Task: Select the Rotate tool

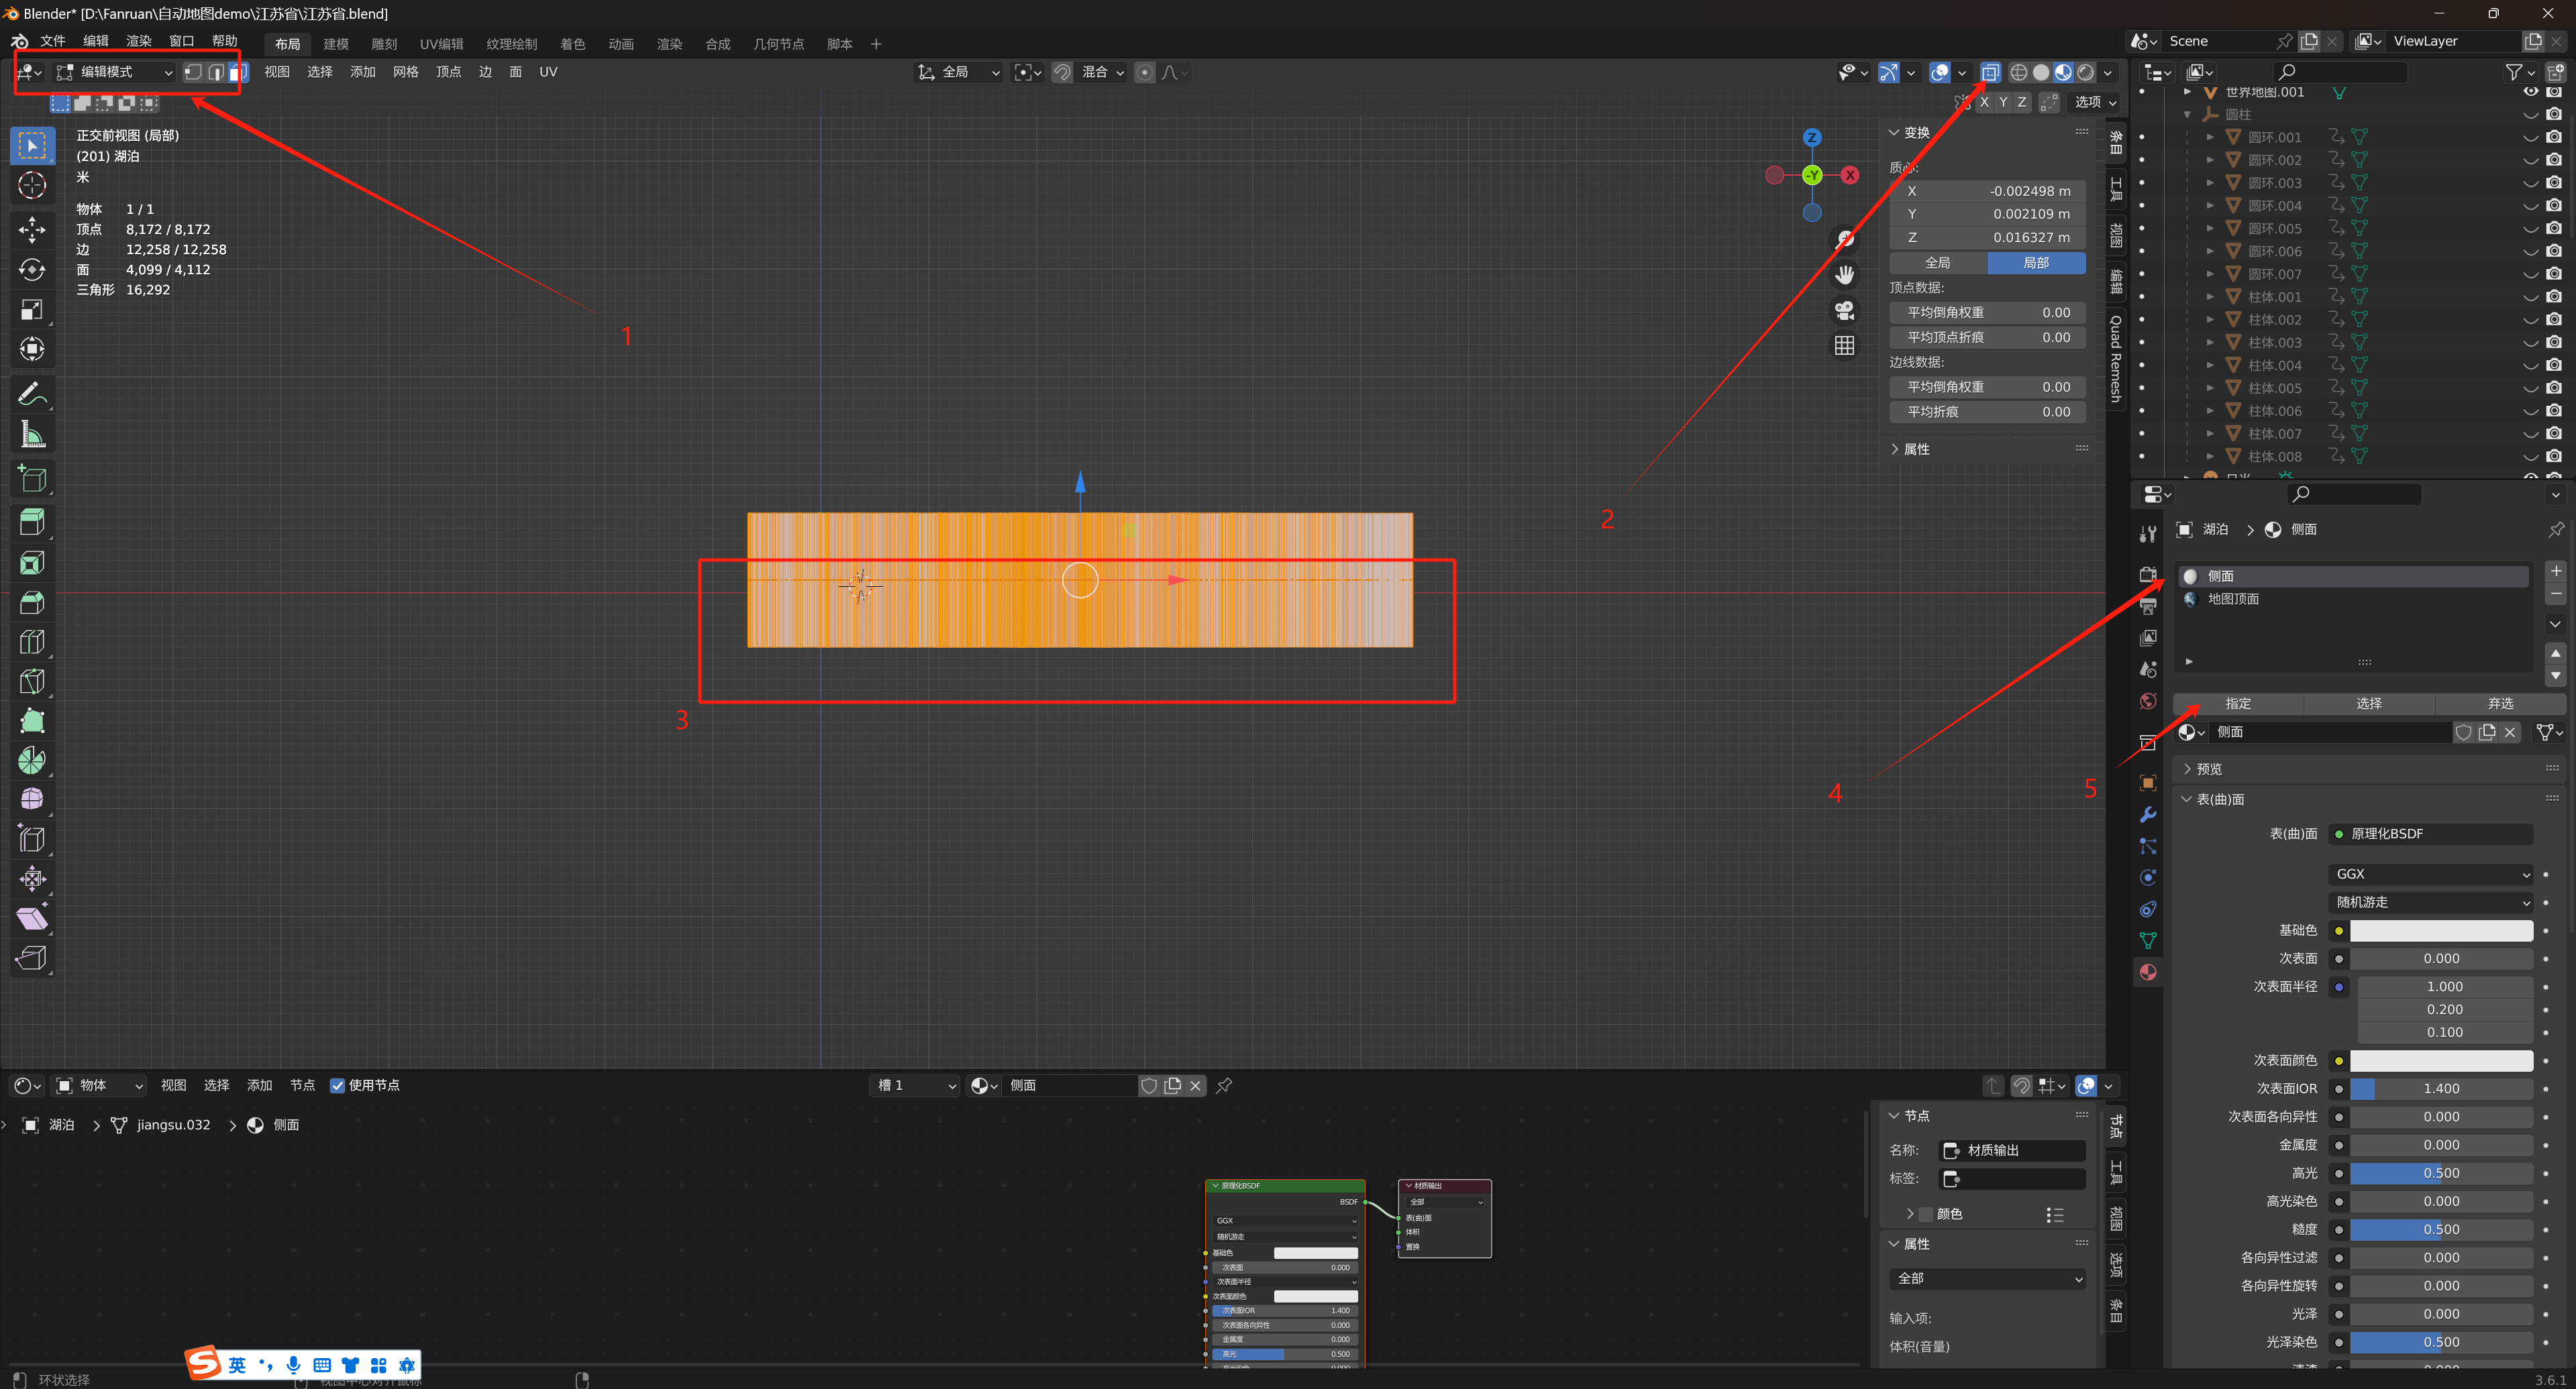Action: pos(32,270)
